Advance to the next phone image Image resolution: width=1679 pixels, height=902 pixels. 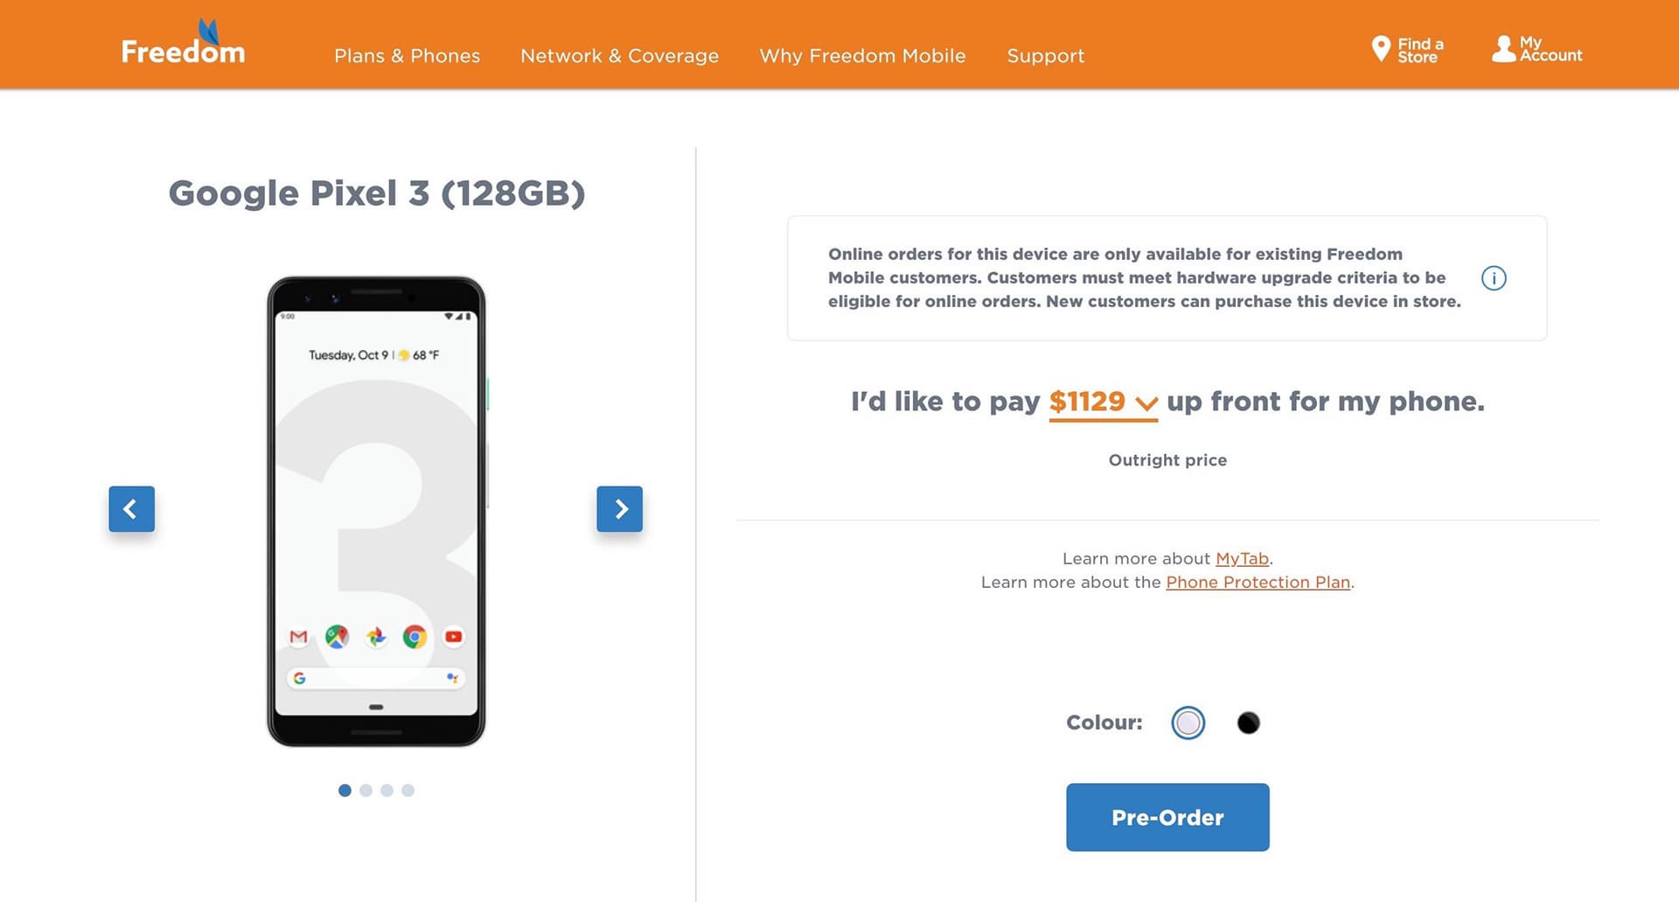[x=619, y=509]
